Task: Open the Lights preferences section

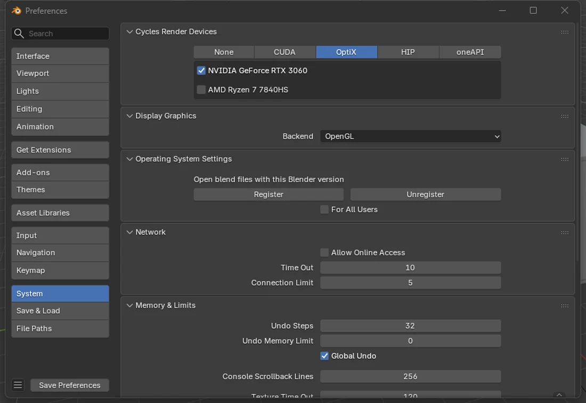Action: pos(60,91)
